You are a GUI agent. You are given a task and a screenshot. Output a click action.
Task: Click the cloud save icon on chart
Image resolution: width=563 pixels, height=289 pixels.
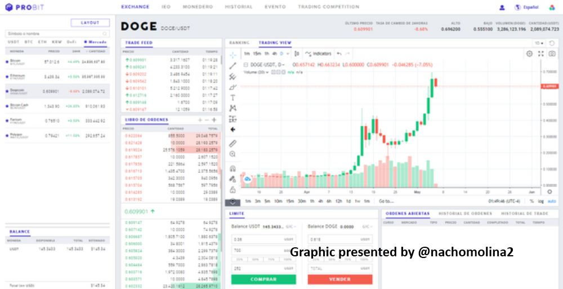tap(247, 179)
